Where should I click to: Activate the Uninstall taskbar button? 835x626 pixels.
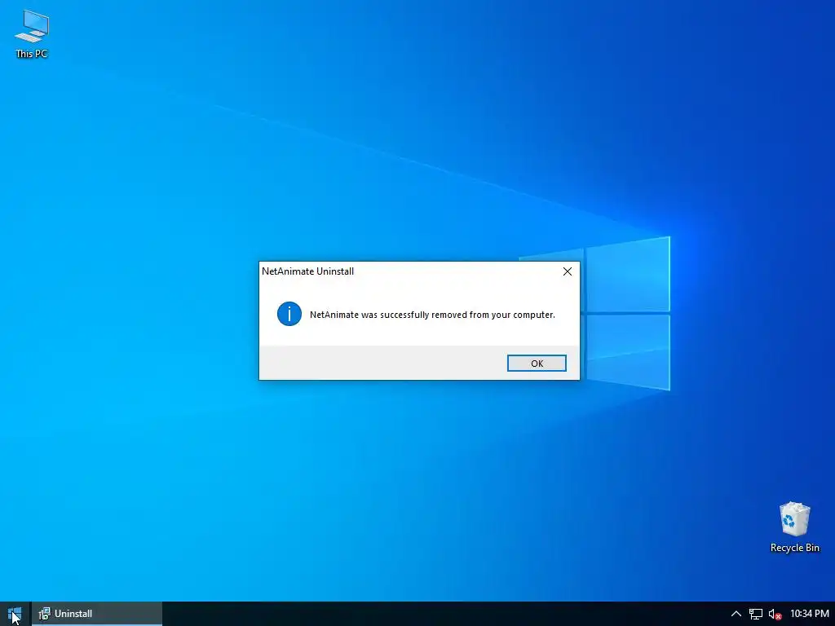[x=97, y=614]
